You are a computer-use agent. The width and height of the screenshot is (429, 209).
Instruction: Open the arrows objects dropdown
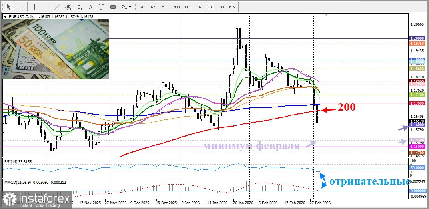pyautogui.click(x=126, y=7)
